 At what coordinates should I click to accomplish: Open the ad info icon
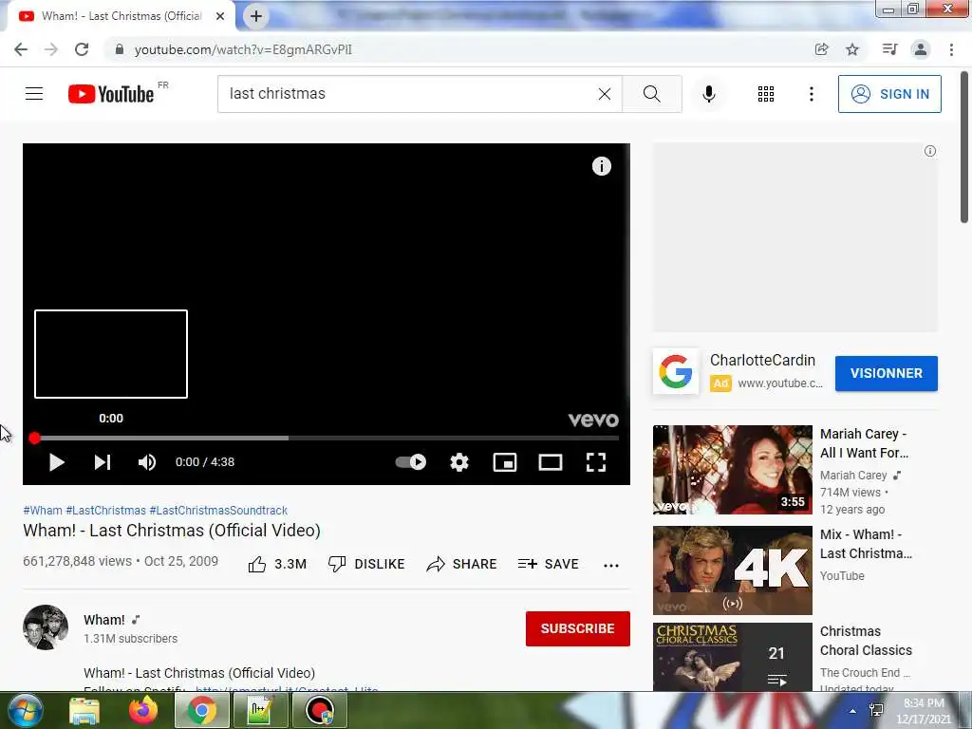tap(930, 151)
